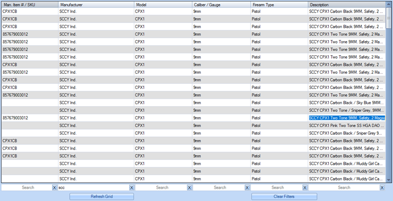This screenshot has height=201, width=393.
Task: Click the Refresh Grid button
Action: [102, 197]
